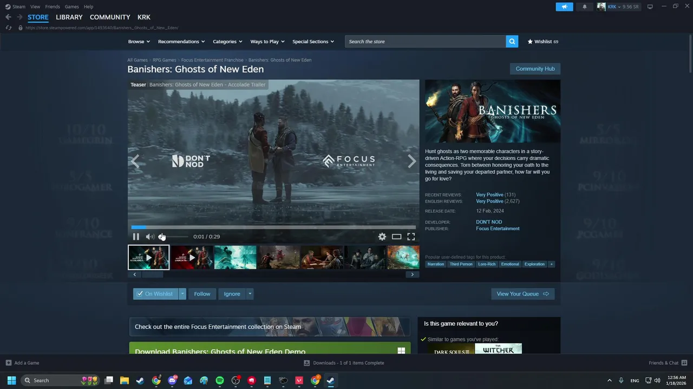This screenshot has height=389, width=693.
Task: Go forward with the forward arrow
Action: (19, 17)
